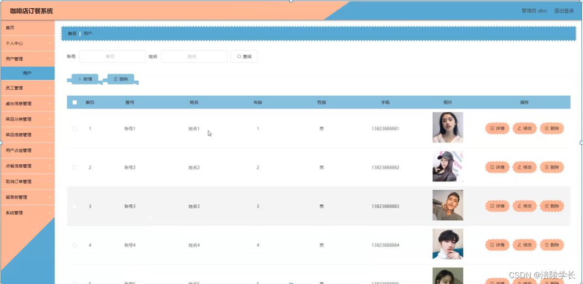Expand 留言板管理 sidebar menu
Image resolution: width=583 pixels, height=284 pixels.
click(x=27, y=197)
